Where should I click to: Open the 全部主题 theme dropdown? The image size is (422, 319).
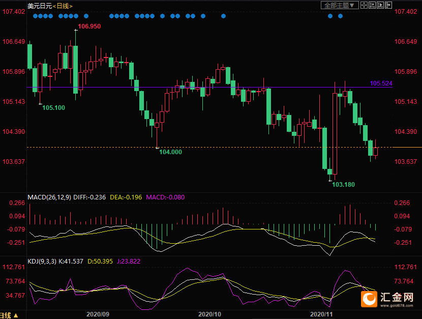coord(340,6)
